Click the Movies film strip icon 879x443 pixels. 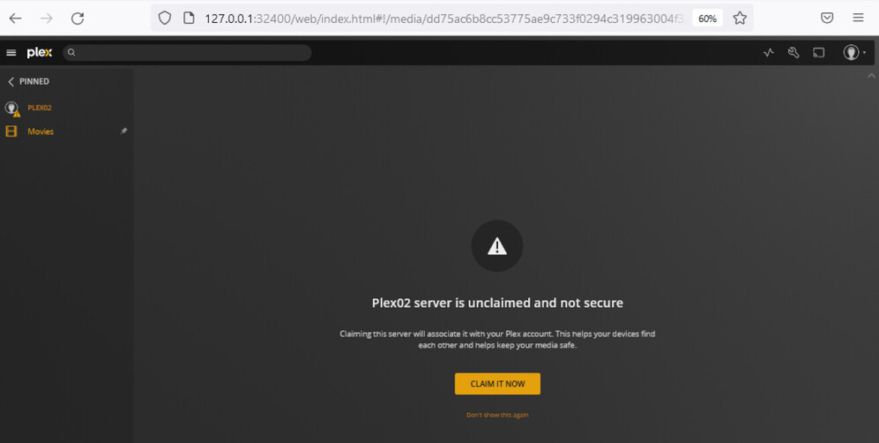[x=11, y=131]
